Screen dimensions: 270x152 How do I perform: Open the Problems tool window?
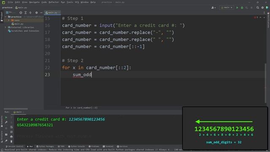point(94,147)
